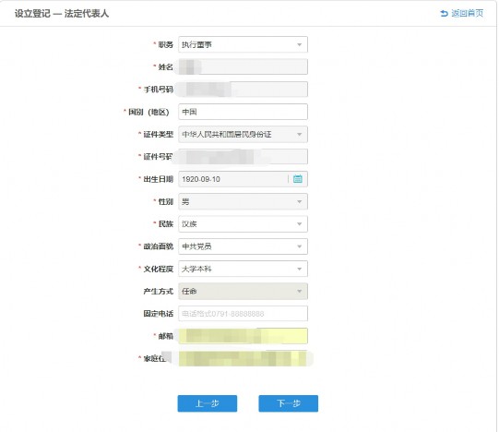Click the 手机号码 input field
The image size is (499, 432).
243,90
